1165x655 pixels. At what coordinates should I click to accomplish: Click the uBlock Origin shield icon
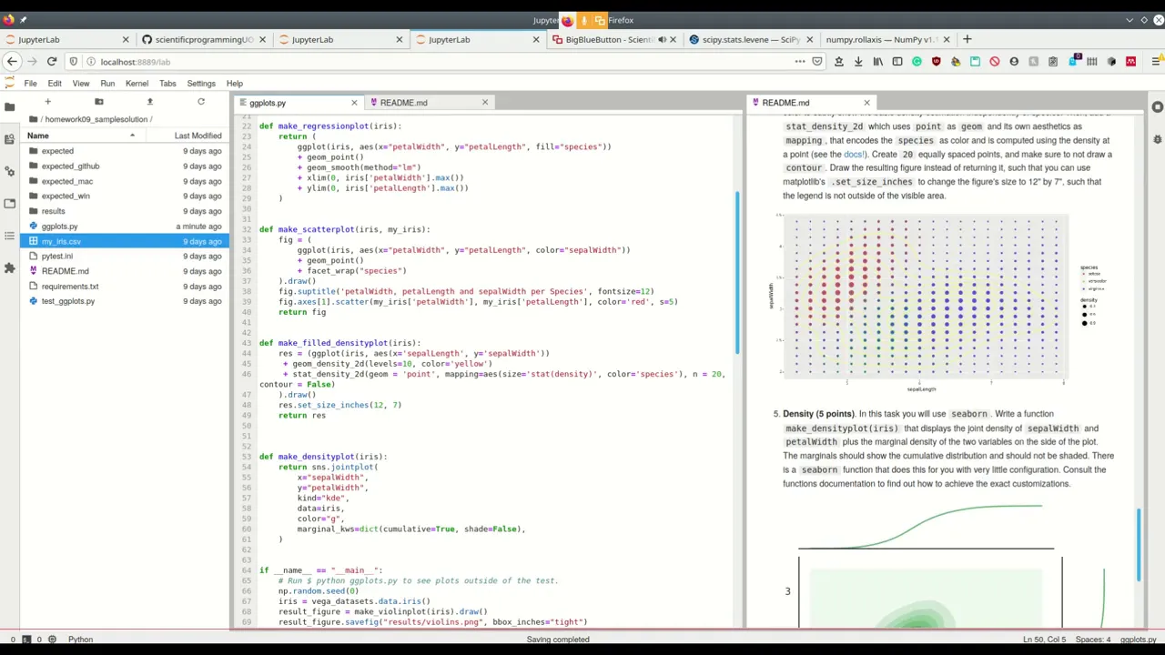pyautogui.click(x=936, y=61)
